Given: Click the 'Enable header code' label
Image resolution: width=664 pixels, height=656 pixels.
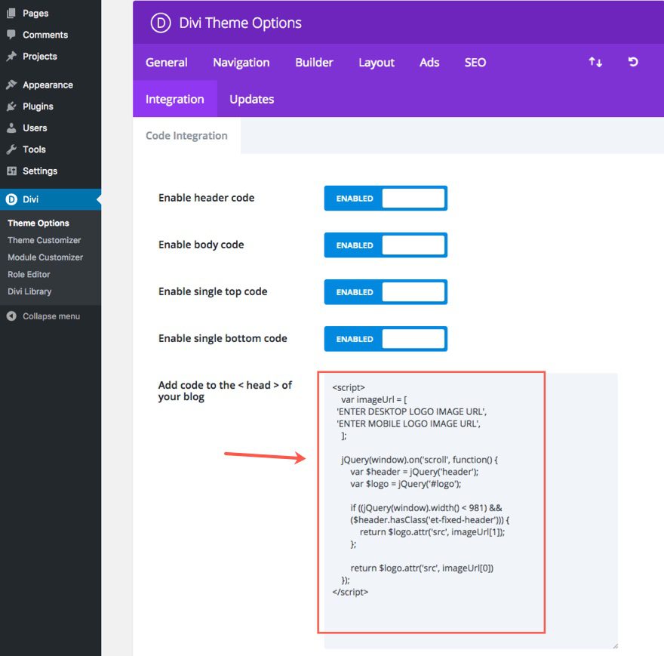Looking at the screenshot, I should click(206, 198).
